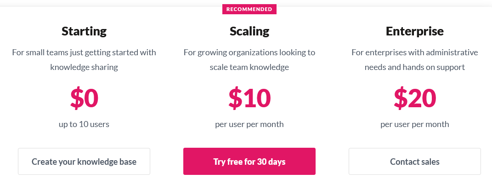Click the $10 price figure
This screenshot has height=191, width=492.
(x=249, y=97)
